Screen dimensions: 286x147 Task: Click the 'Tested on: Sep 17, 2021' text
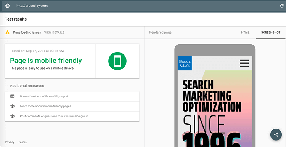[37, 51]
